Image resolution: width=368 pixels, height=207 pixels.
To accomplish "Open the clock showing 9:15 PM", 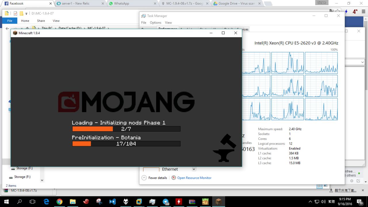I will click(x=345, y=202).
